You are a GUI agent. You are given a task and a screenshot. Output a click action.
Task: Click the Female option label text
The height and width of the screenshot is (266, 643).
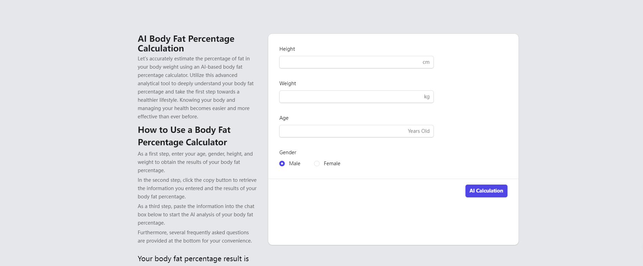[332, 164]
